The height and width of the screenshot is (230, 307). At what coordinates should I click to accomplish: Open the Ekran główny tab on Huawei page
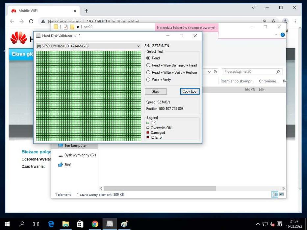tap(21, 54)
